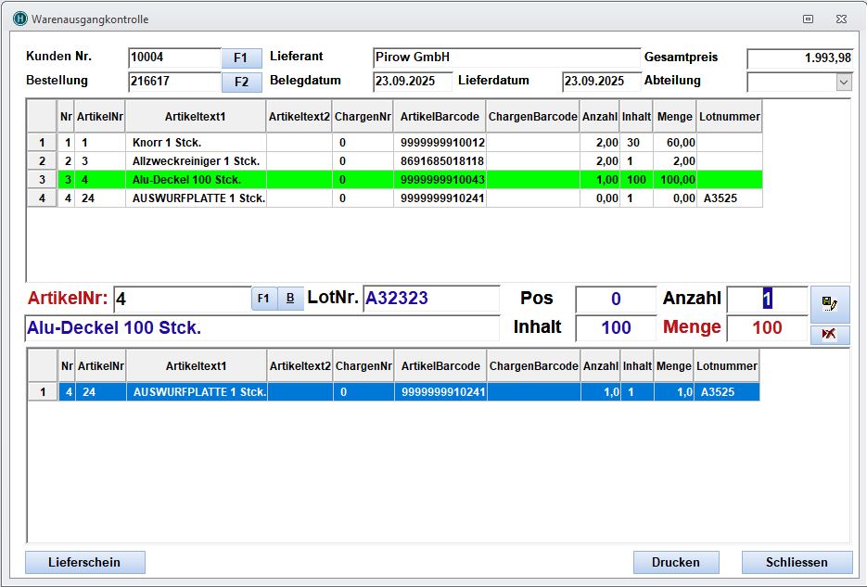Click into the LotNr. input field
Screen dimensions: 867x587
(430, 299)
